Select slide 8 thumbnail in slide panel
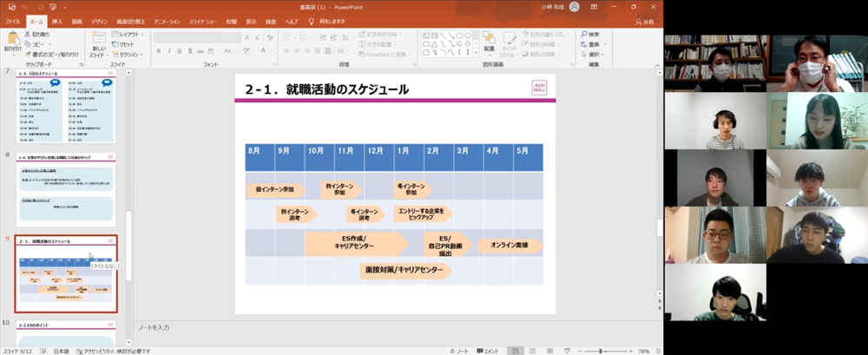 66,193
